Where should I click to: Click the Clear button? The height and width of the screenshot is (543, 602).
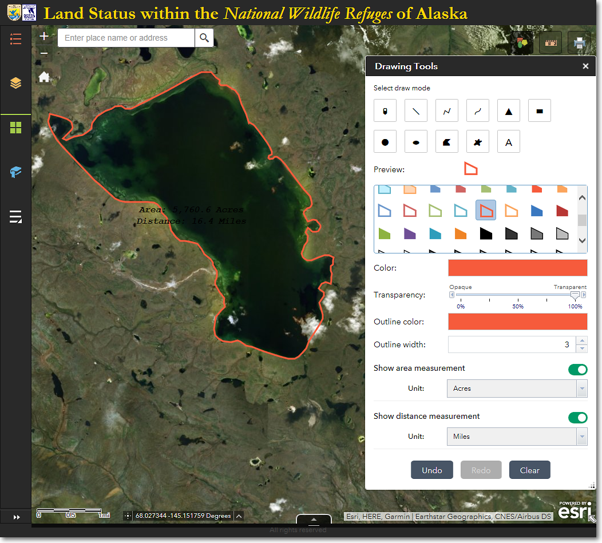click(529, 470)
